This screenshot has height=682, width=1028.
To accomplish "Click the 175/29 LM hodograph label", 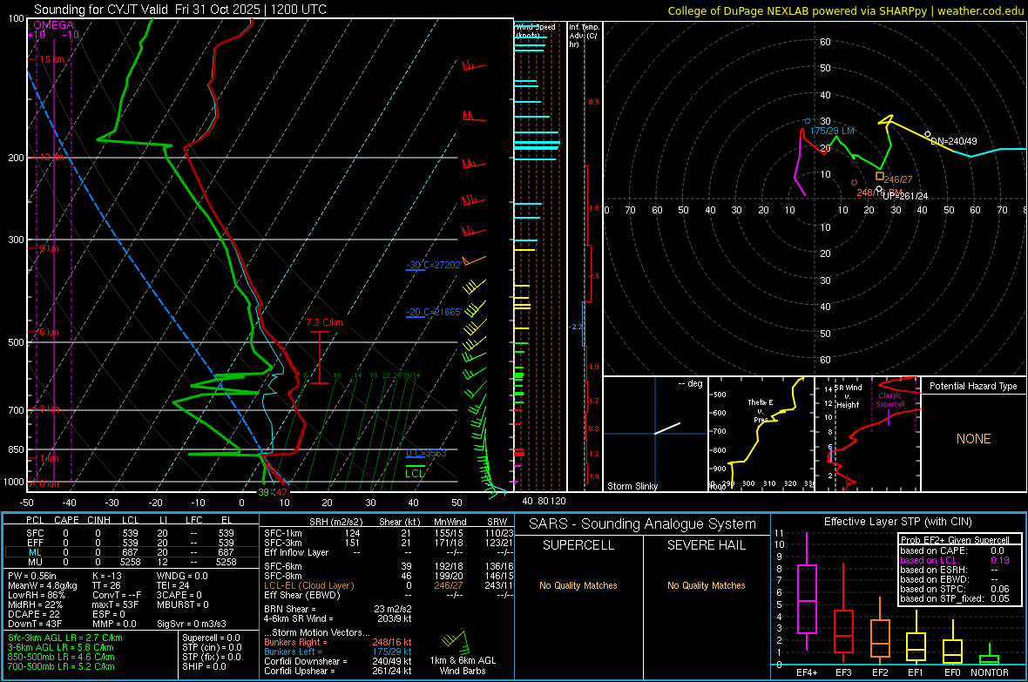I will coord(832,131).
